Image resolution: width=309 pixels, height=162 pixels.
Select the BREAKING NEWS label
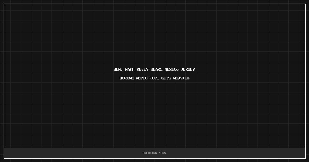pos(154,153)
